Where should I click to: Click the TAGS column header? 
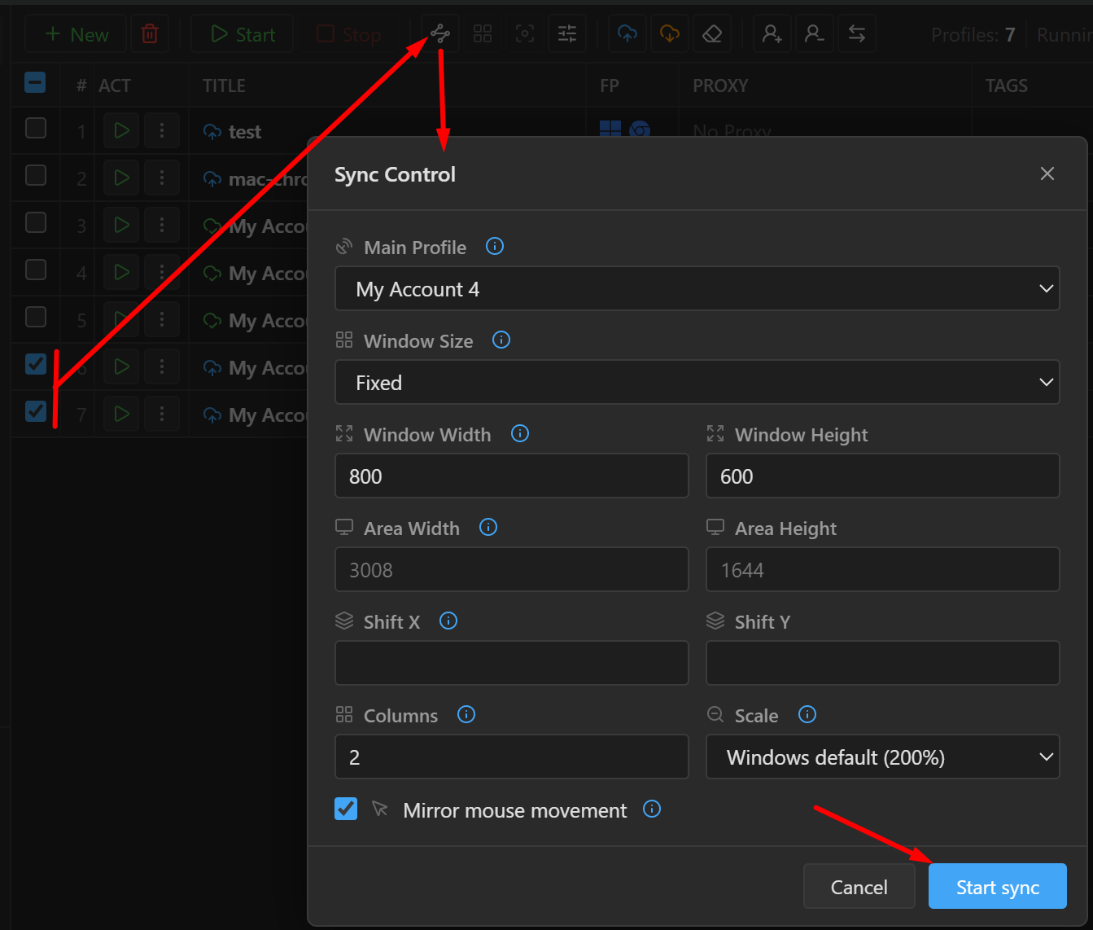tap(1007, 86)
